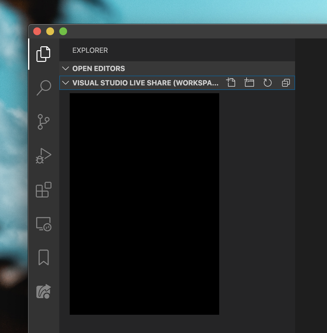Close the VS Code window
The width and height of the screenshot is (327, 333).
tap(37, 31)
